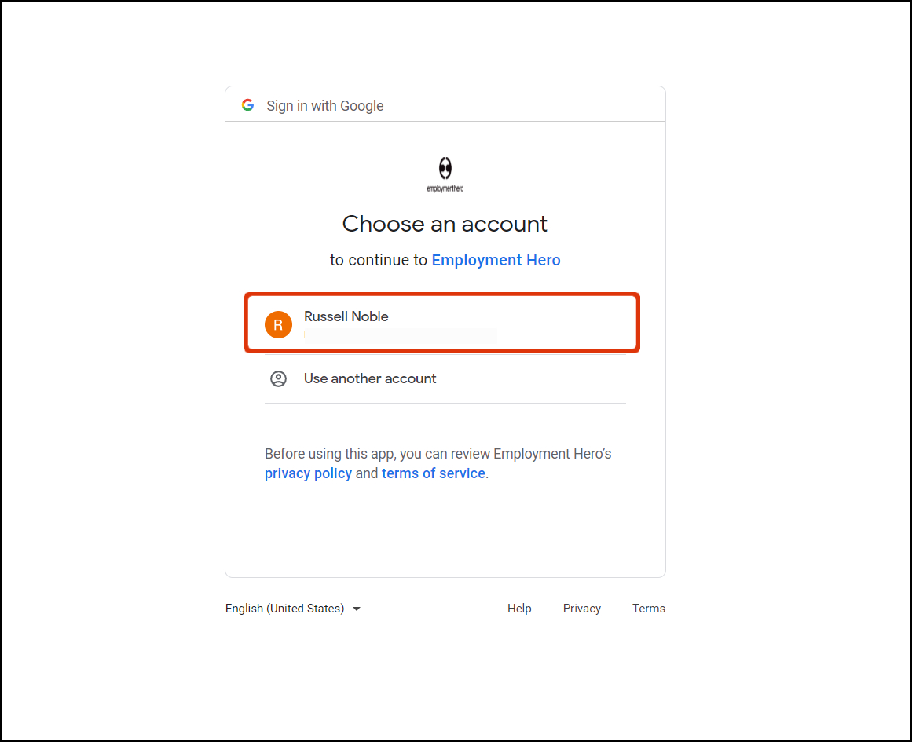The width and height of the screenshot is (912, 742).
Task: Click the Help footer link
Action: pos(519,609)
